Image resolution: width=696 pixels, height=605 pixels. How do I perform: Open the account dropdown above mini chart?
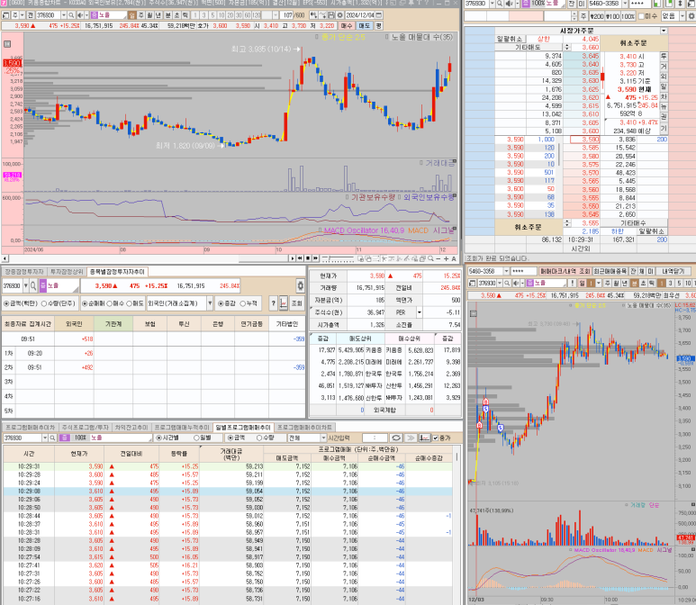(x=506, y=271)
